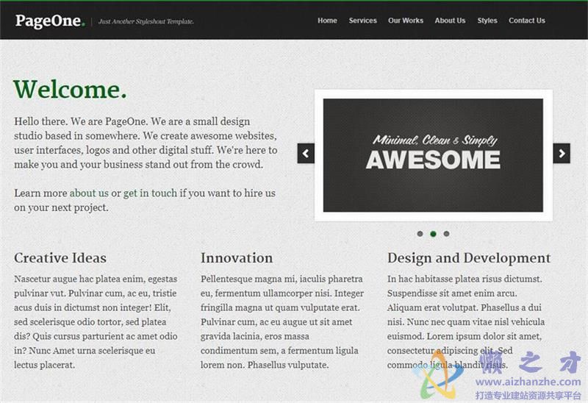Image resolution: width=588 pixels, height=403 pixels.
Task: Click the PageOne logo
Action: (x=50, y=21)
